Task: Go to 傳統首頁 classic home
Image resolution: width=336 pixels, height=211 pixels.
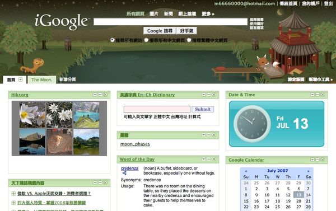Action: point(288,4)
